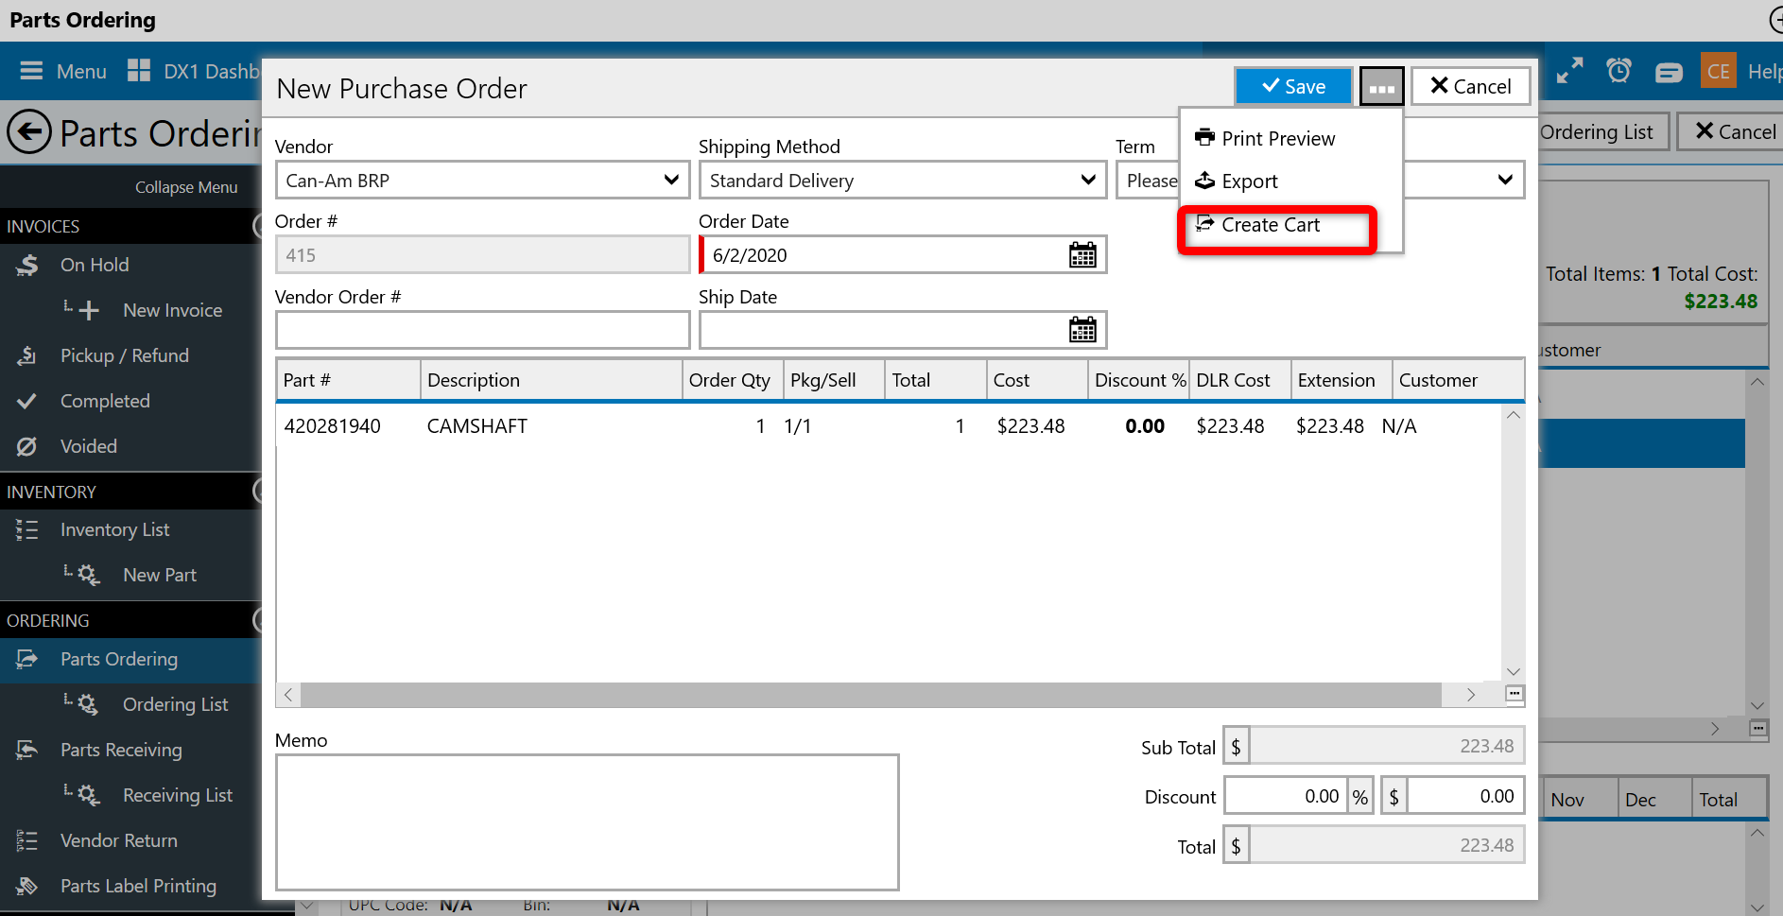Open the Help link in top bar
Image resolution: width=1783 pixels, height=916 pixels.
pos(1765,71)
